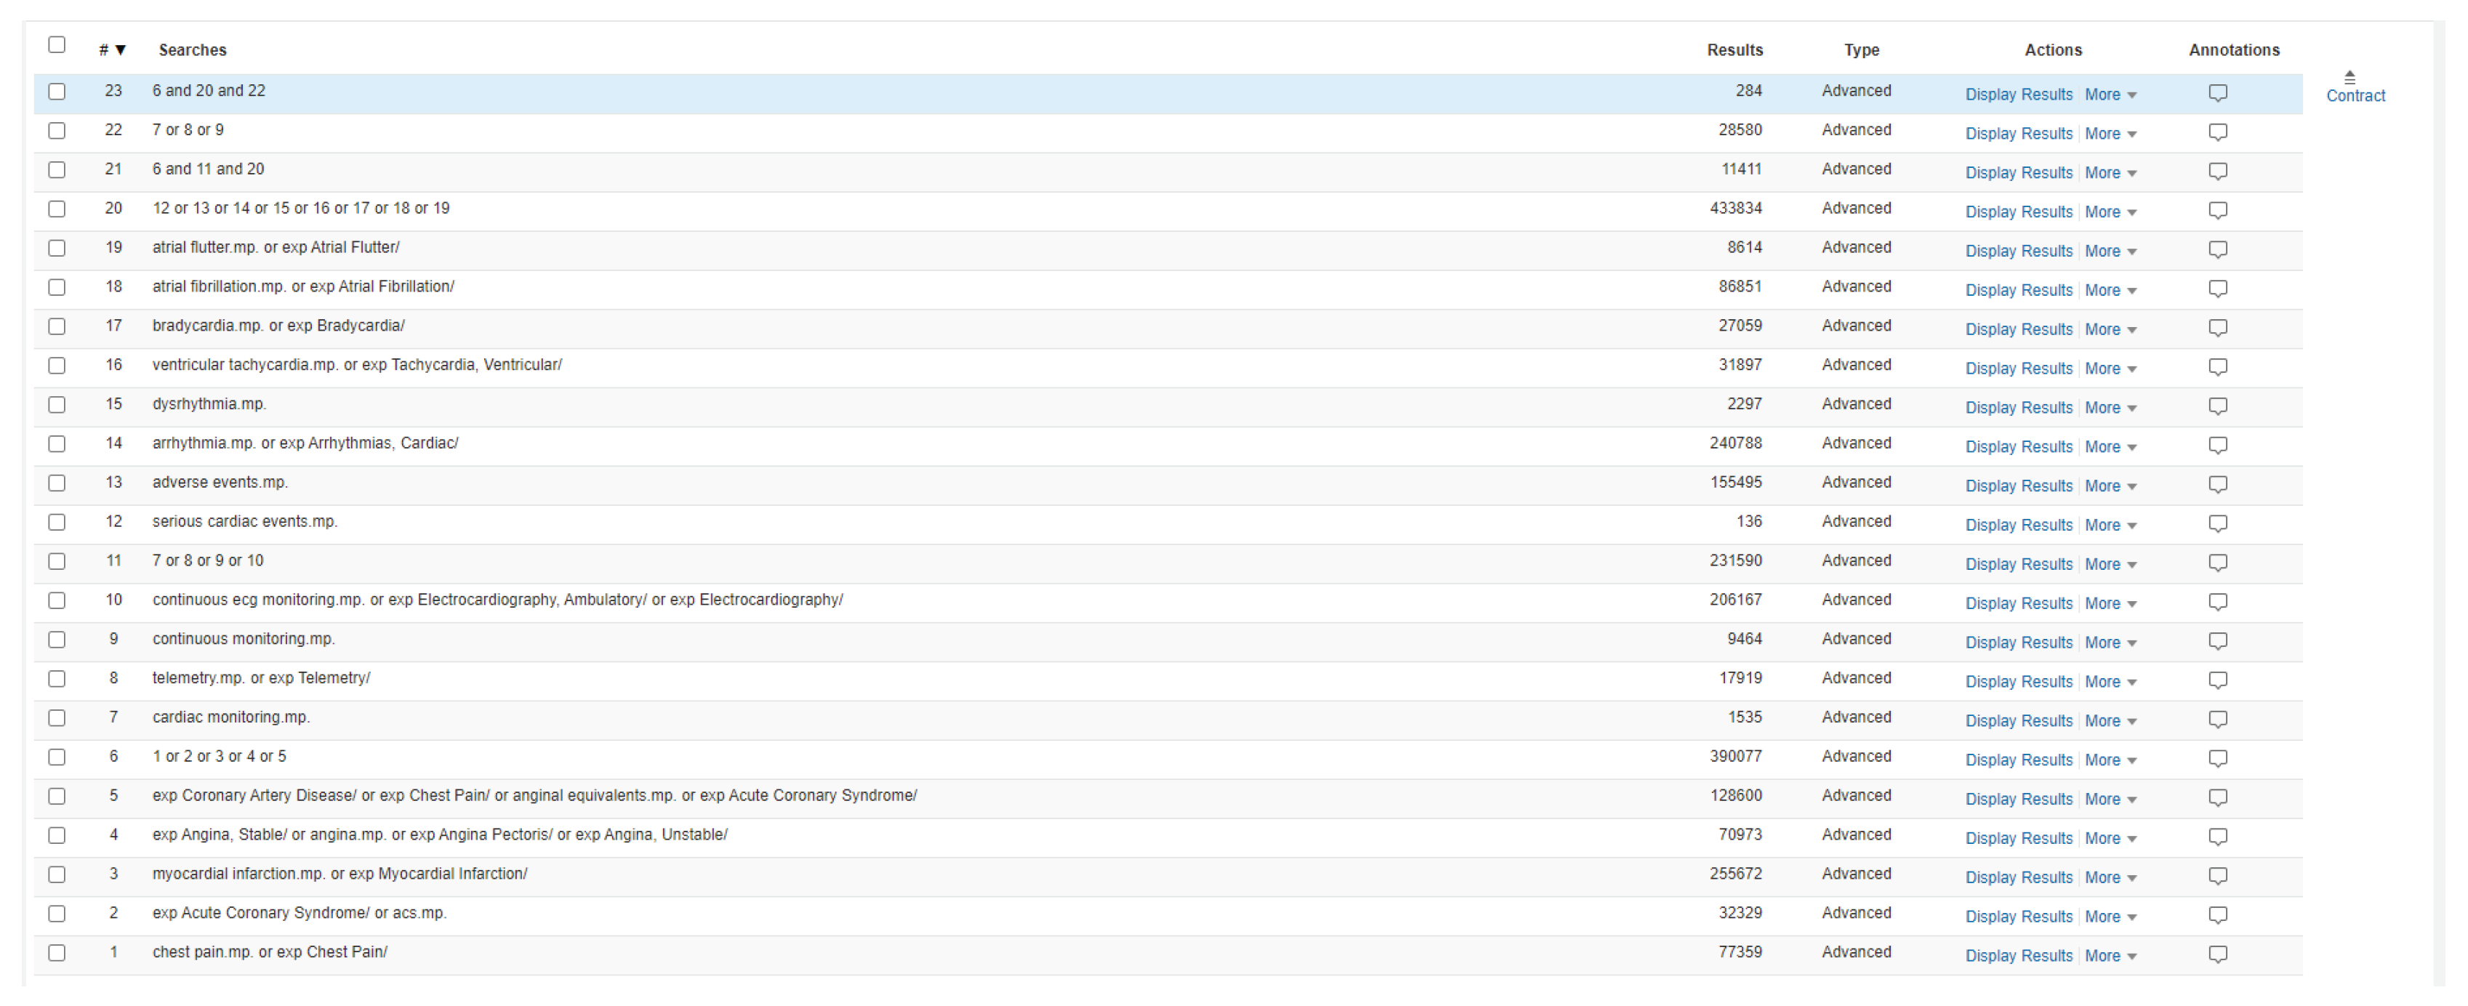Screen dimensions: 2468x1006
Task: Annotate the myocardial infarction search row
Action: (2217, 874)
